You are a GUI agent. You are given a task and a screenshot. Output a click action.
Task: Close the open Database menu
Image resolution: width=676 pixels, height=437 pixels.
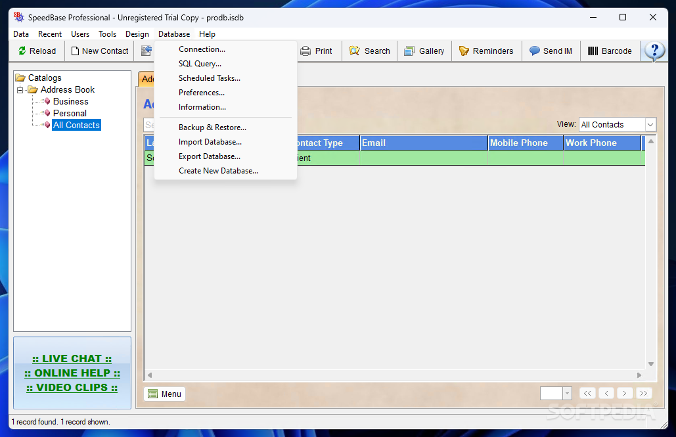pos(173,34)
